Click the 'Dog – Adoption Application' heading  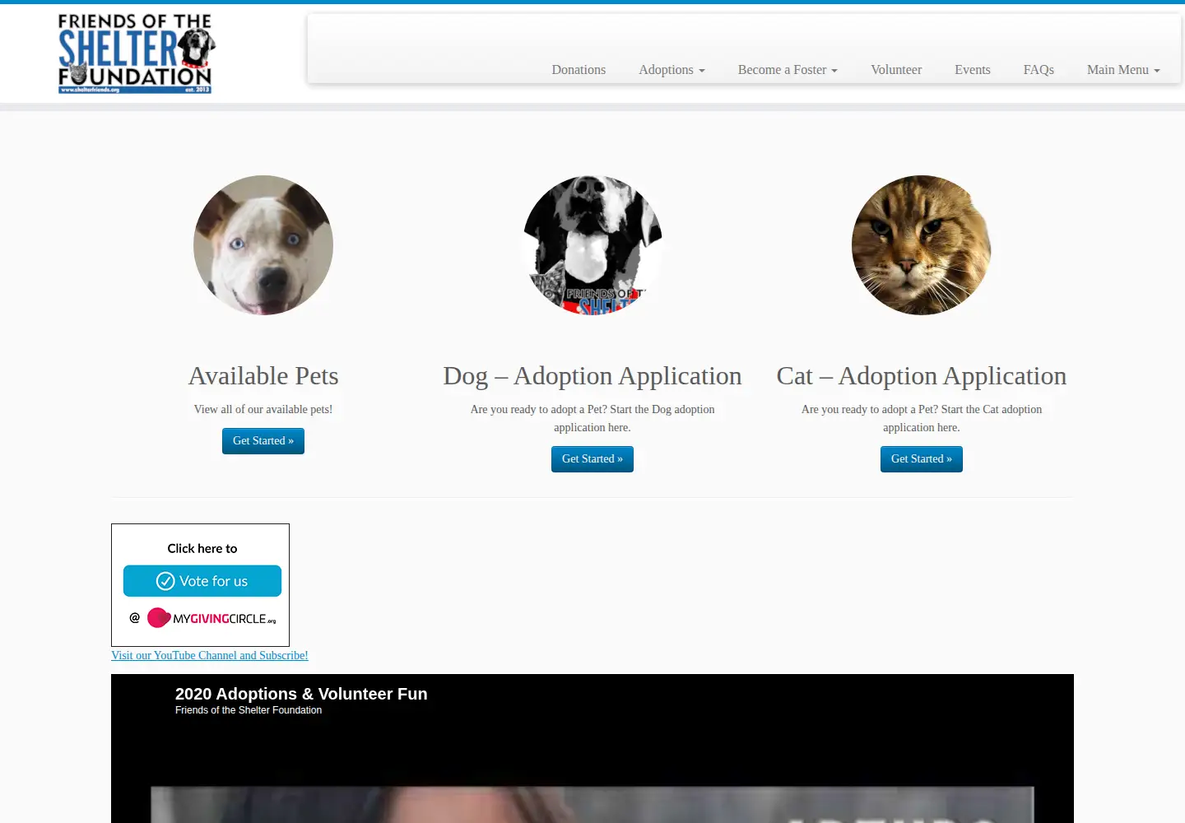click(592, 376)
